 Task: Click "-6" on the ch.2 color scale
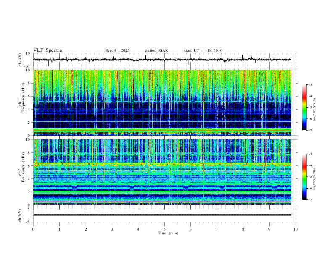[x=310, y=188]
